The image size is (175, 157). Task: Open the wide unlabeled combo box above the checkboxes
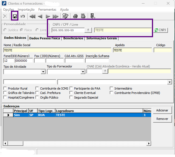170,82
